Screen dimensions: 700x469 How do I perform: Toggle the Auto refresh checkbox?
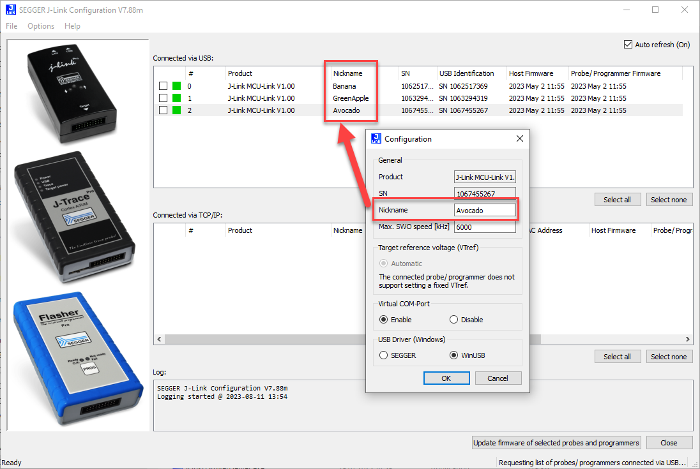tap(628, 45)
